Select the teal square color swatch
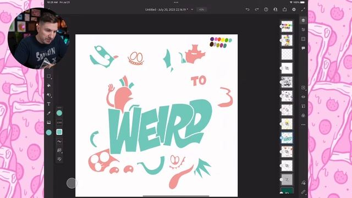This screenshot has height=198, width=352. coord(59,132)
